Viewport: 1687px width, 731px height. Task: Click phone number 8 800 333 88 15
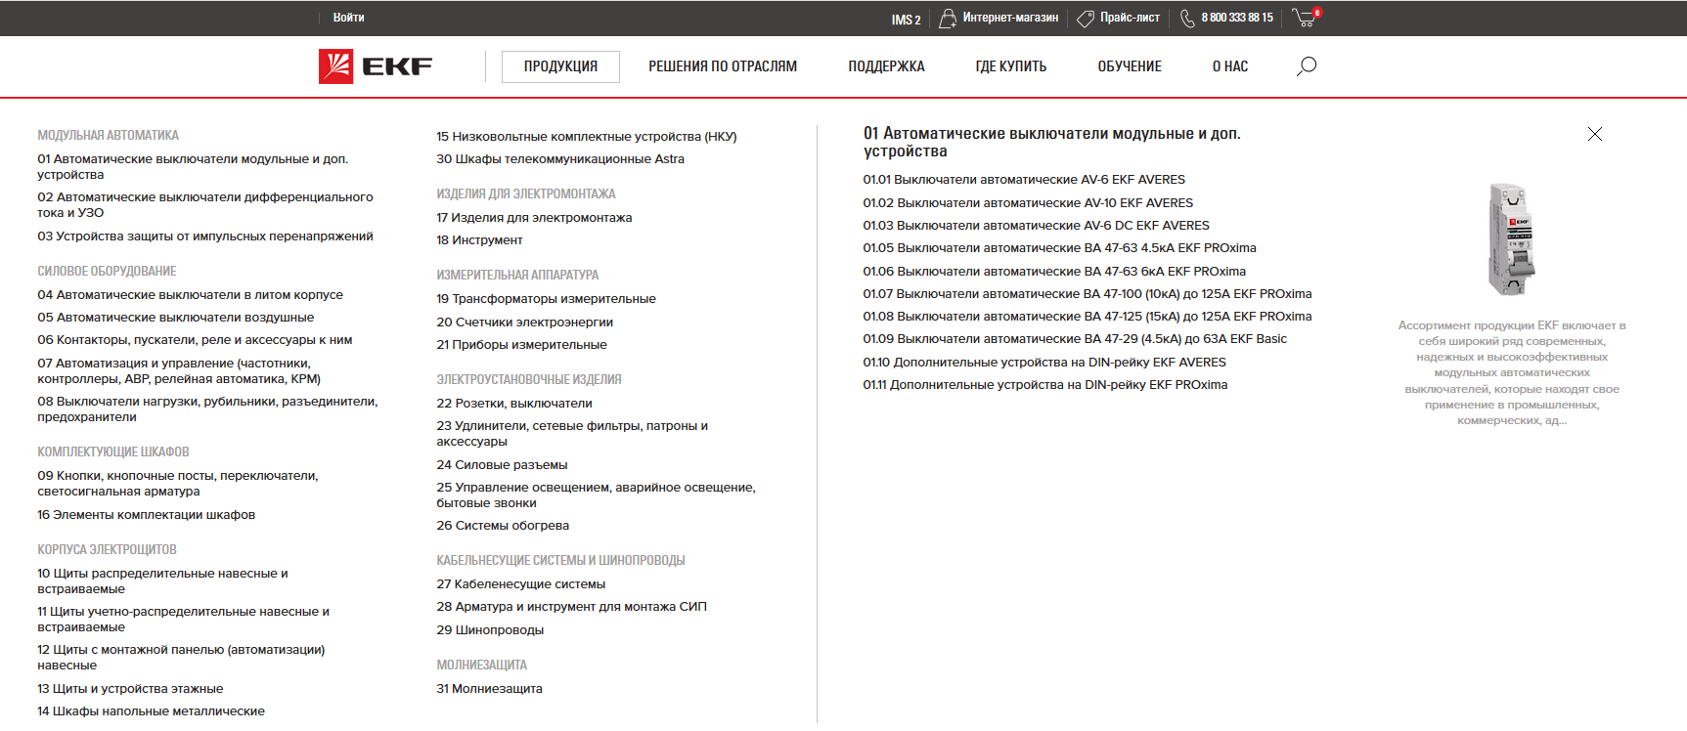point(1237,18)
